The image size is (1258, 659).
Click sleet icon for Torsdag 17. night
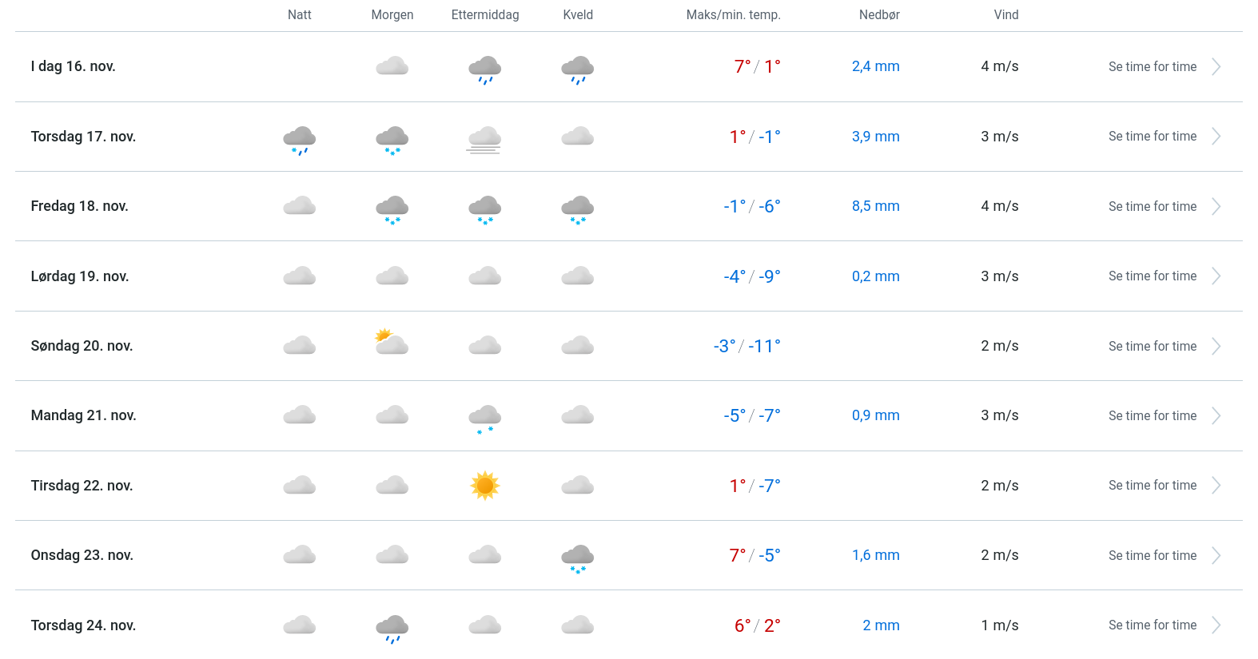pyautogui.click(x=299, y=139)
